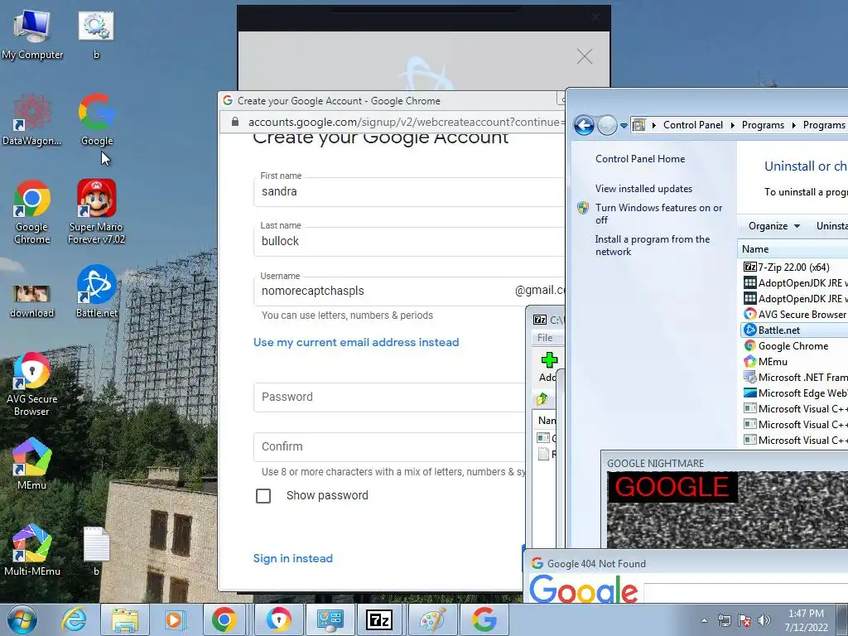This screenshot has width=848, height=636.
Task: Click first Programs breadcrumb segment
Action: 763,125
